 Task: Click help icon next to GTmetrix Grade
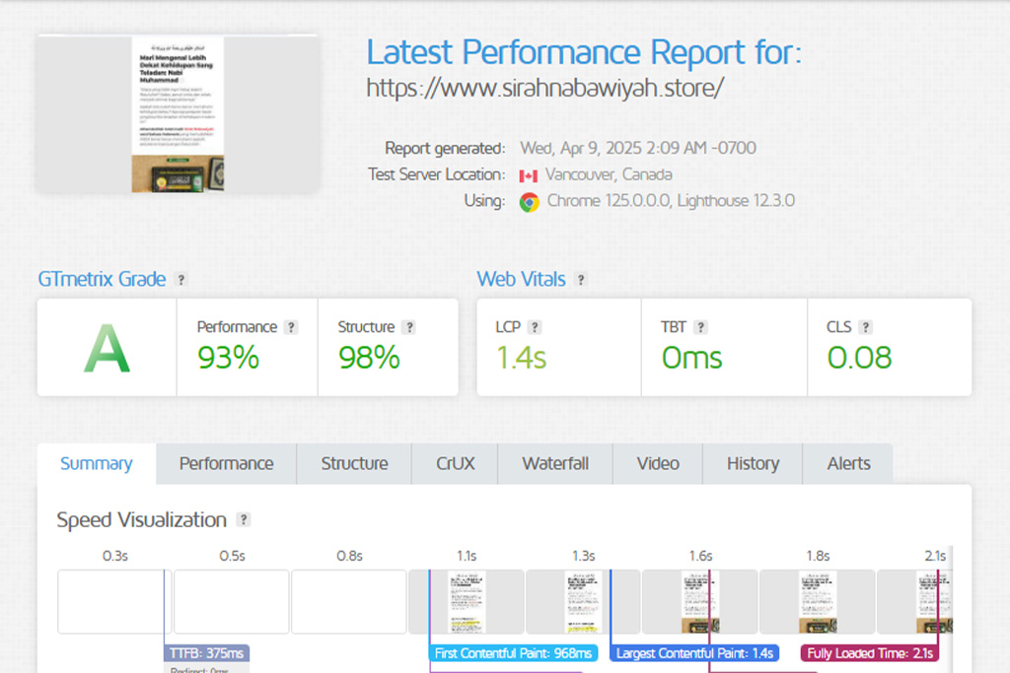pos(180,280)
